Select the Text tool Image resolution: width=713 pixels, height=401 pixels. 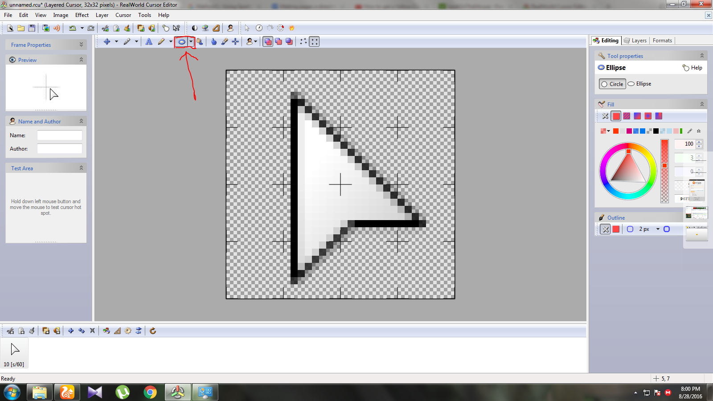click(149, 41)
